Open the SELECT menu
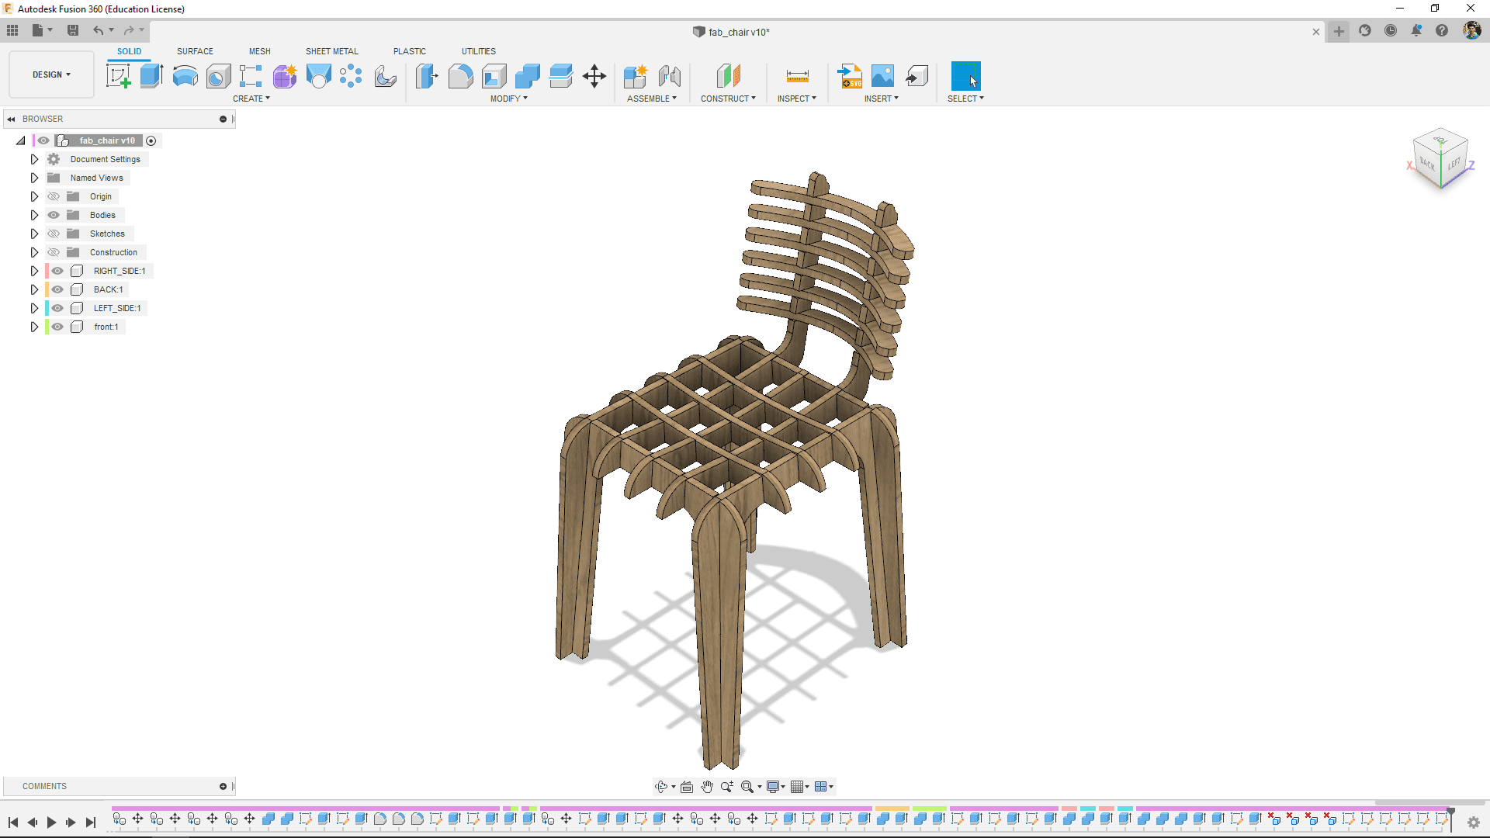 pyautogui.click(x=965, y=99)
